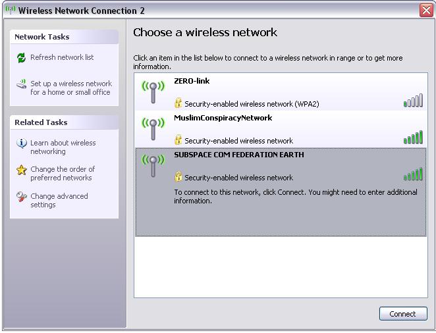This screenshot has height=333, width=436.
Task: Open Change advanced settings link
Action: coord(59,200)
